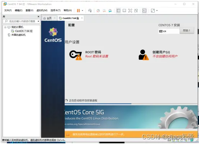Viewport: 199px width, 144px height.
Task: Open stretch display dropdown arrow
Action: (157, 11)
